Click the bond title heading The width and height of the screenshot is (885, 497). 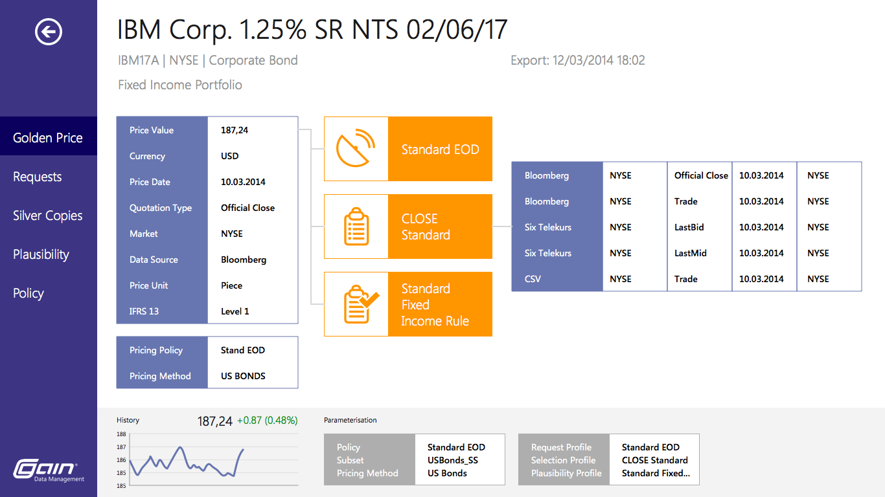point(312,30)
